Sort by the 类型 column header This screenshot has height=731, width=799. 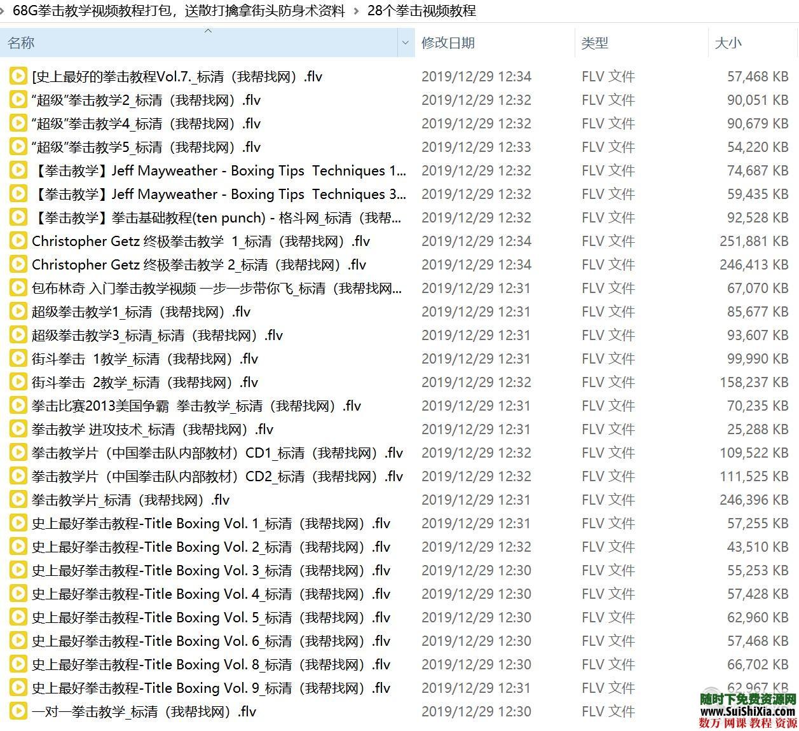pyautogui.click(x=594, y=43)
